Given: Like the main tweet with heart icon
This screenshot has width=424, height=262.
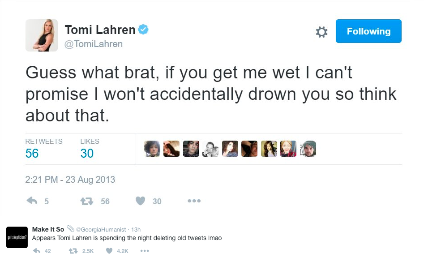Looking at the screenshot, I should point(141,201).
